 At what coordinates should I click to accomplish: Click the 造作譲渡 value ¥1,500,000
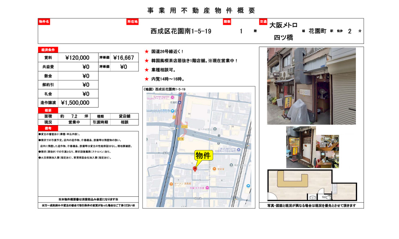click(75, 103)
